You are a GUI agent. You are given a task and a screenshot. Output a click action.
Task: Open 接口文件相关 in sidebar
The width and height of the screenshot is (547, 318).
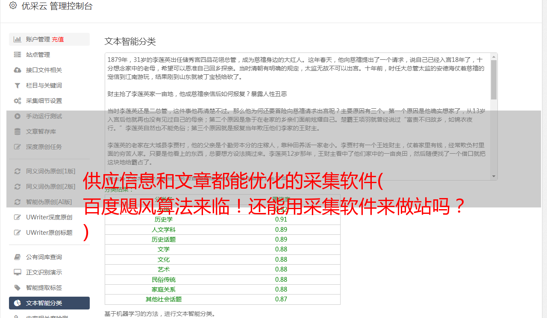49,70
